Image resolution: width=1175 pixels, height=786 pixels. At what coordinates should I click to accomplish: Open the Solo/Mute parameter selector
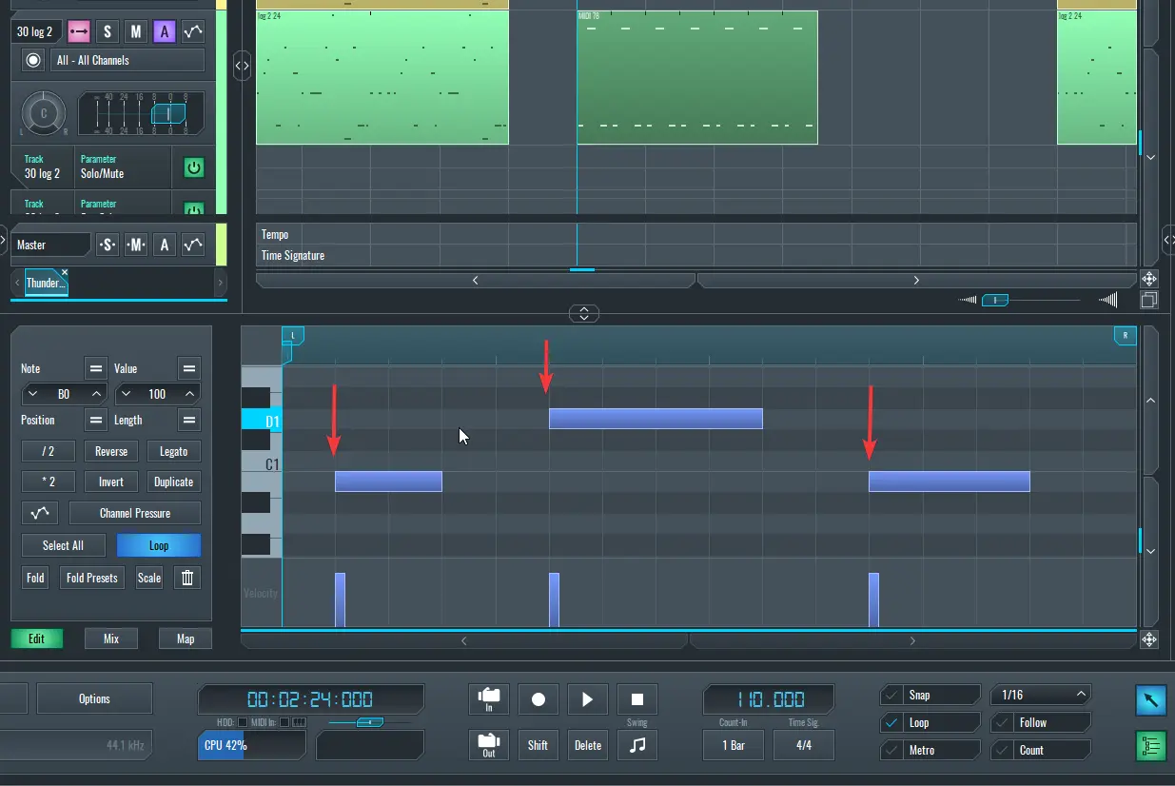coord(122,167)
